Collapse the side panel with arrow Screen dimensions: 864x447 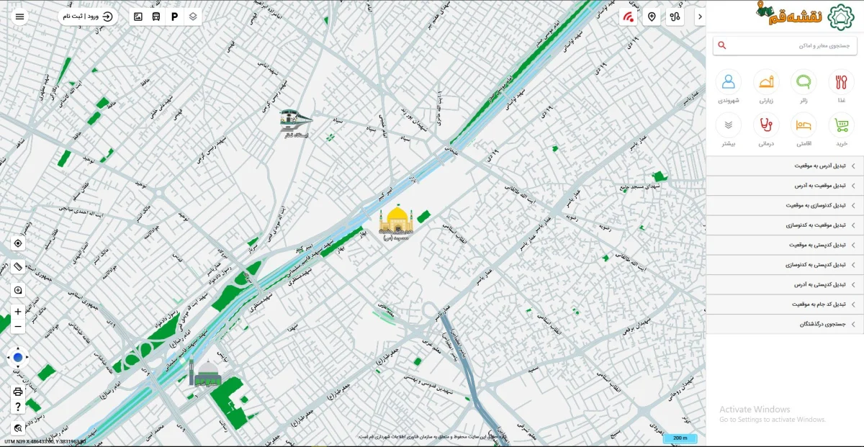click(700, 17)
